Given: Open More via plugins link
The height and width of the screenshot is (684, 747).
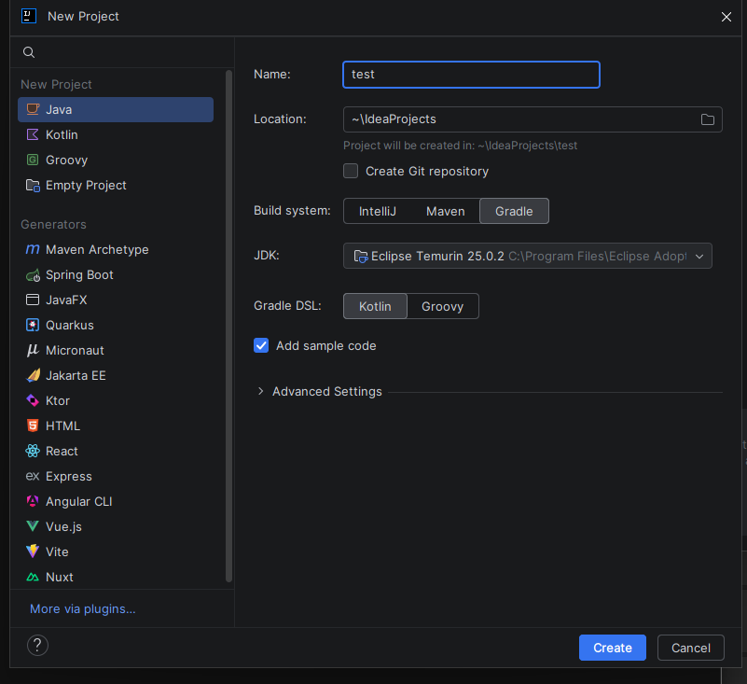Looking at the screenshot, I should [x=82, y=609].
